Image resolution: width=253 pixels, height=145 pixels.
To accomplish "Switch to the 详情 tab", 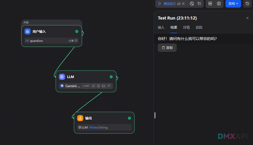I will click(x=186, y=27).
